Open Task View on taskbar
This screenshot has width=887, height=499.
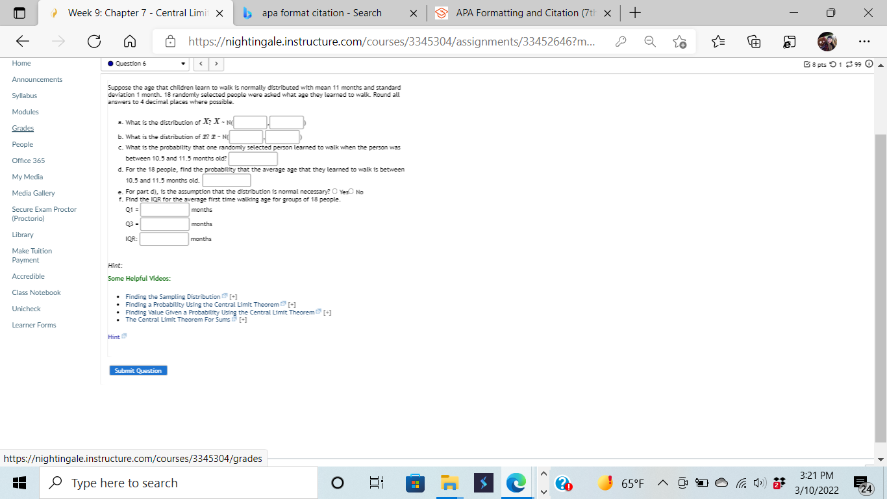point(377,483)
